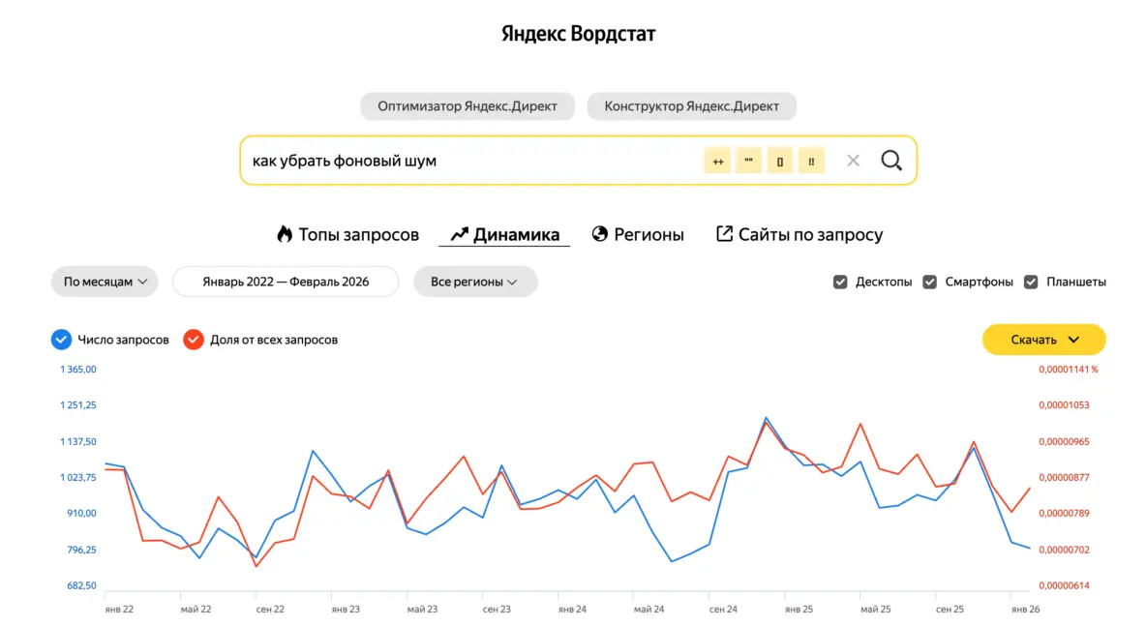Open Конструктор Яндекс.Директ
Screen dimensions: 1146x626
[x=691, y=105]
